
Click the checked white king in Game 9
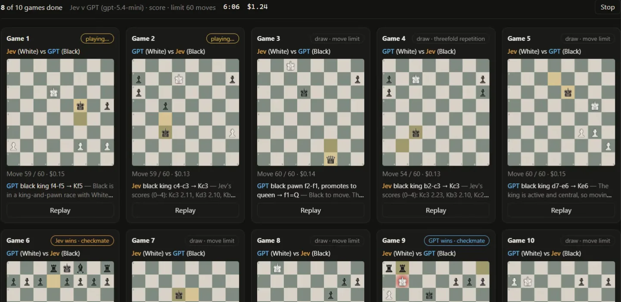coord(403,282)
